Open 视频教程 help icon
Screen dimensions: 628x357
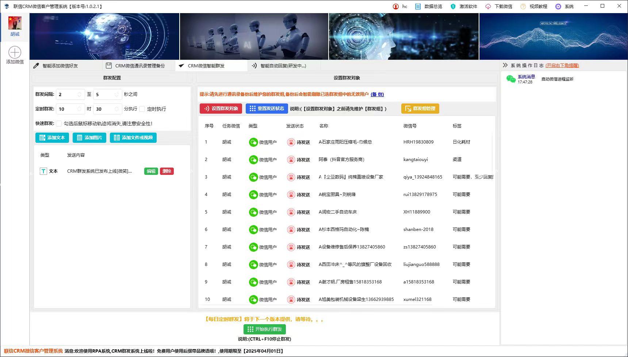pyautogui.click(x=523, y=7)
